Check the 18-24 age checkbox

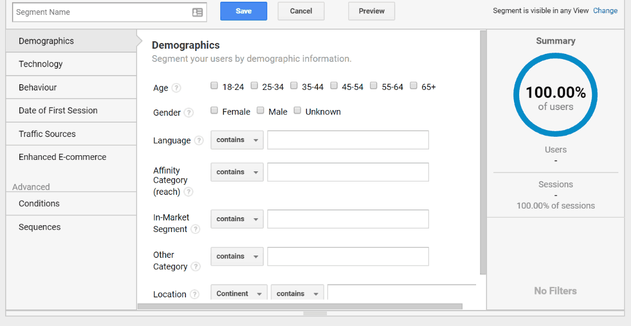(215, 85)
